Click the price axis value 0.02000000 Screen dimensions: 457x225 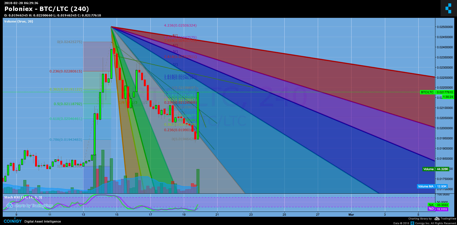(x=445, y=128)
